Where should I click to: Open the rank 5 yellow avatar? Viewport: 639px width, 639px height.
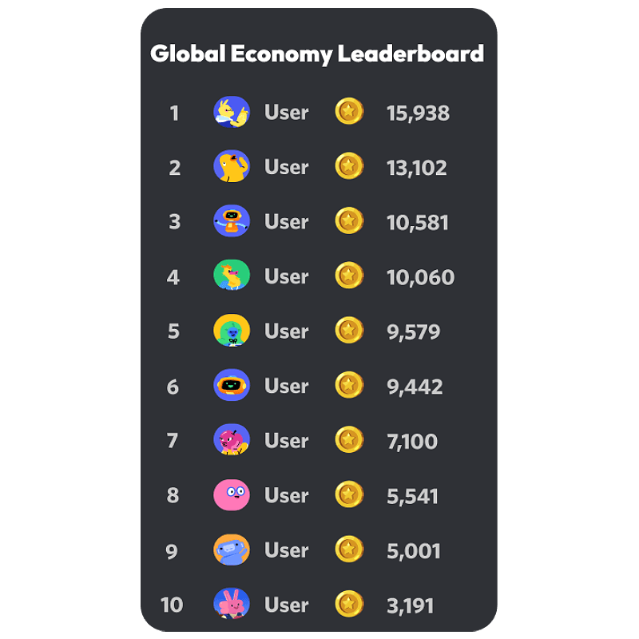pyautogui.click(x=232, y=331)
